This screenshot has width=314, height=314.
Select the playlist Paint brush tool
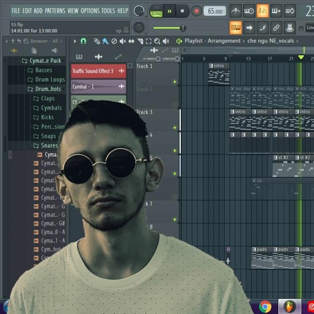(x=106, y=41)
